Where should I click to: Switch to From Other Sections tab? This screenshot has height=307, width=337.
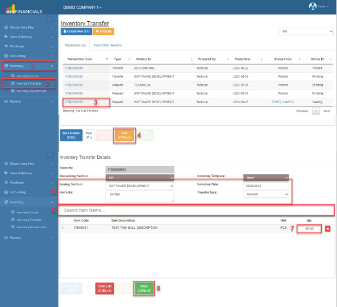coord(108,45)
